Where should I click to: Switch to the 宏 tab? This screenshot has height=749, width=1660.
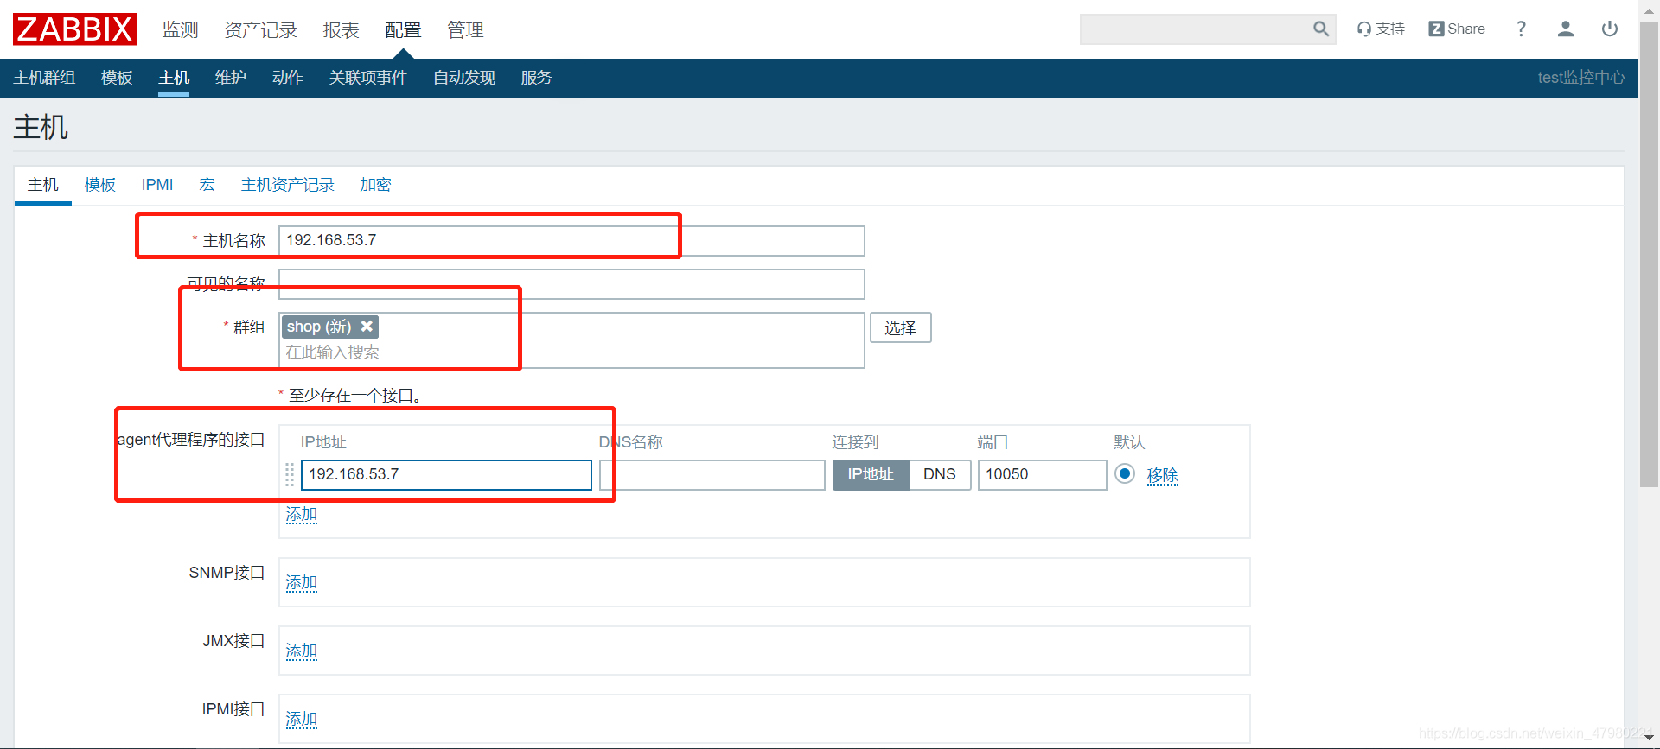207,185
